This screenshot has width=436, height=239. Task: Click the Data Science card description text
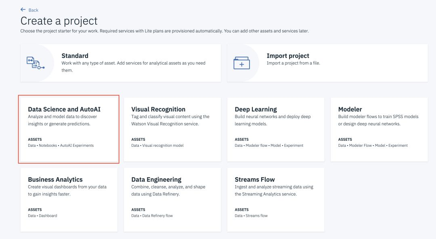[x=63, y=120]
